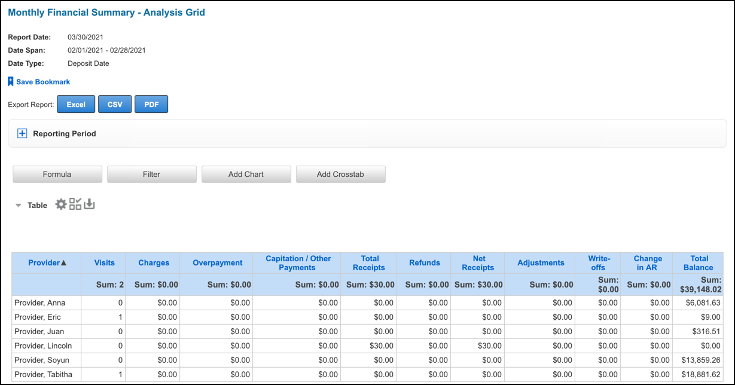Click the Save Bookmark icon
The width and height of the screenshot is (735, 385).
11,81
